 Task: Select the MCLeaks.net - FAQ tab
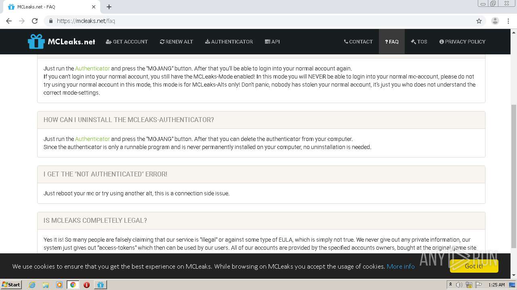[52, 7]
